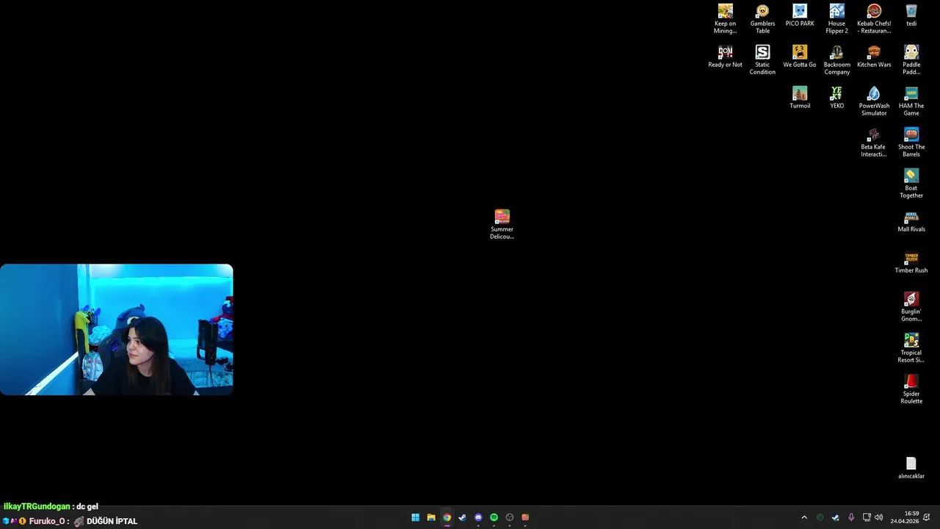Open Discord from the taskbar
This screenshot has width=940, height=529.
(478, 517)
